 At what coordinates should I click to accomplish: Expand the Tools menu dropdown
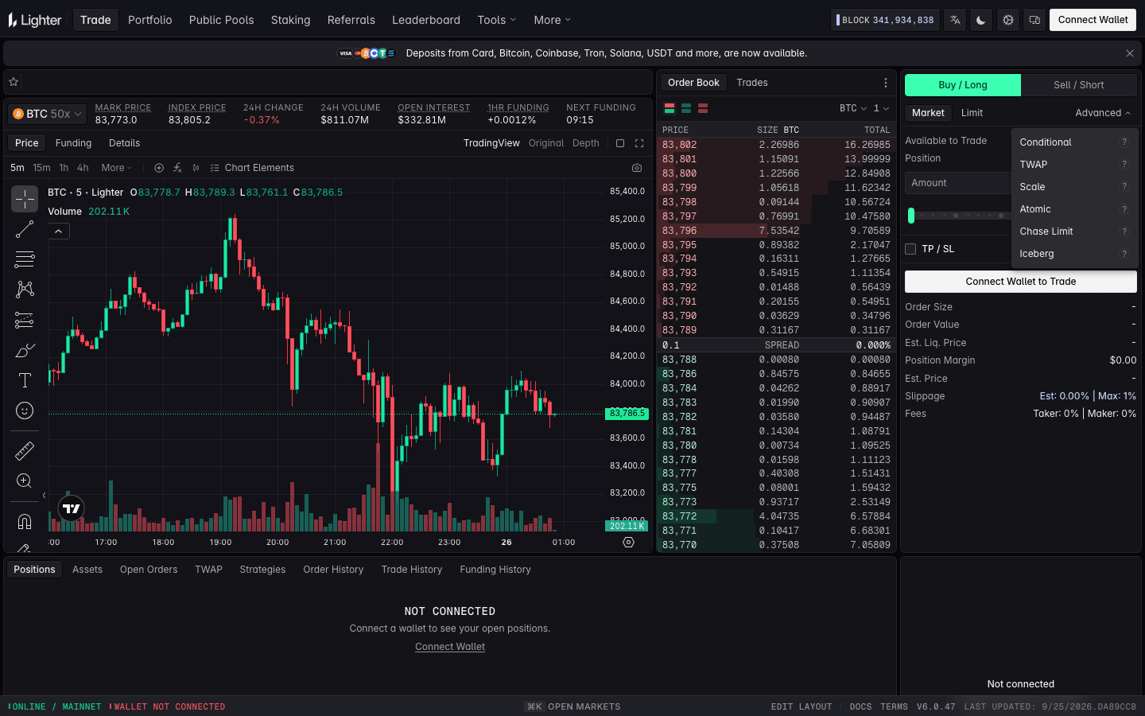coord(497,20)
